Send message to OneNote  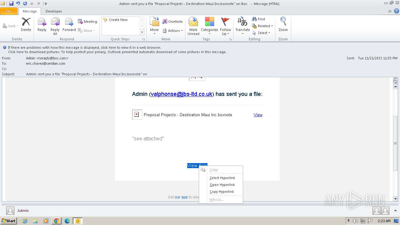[x=172, y=22]
